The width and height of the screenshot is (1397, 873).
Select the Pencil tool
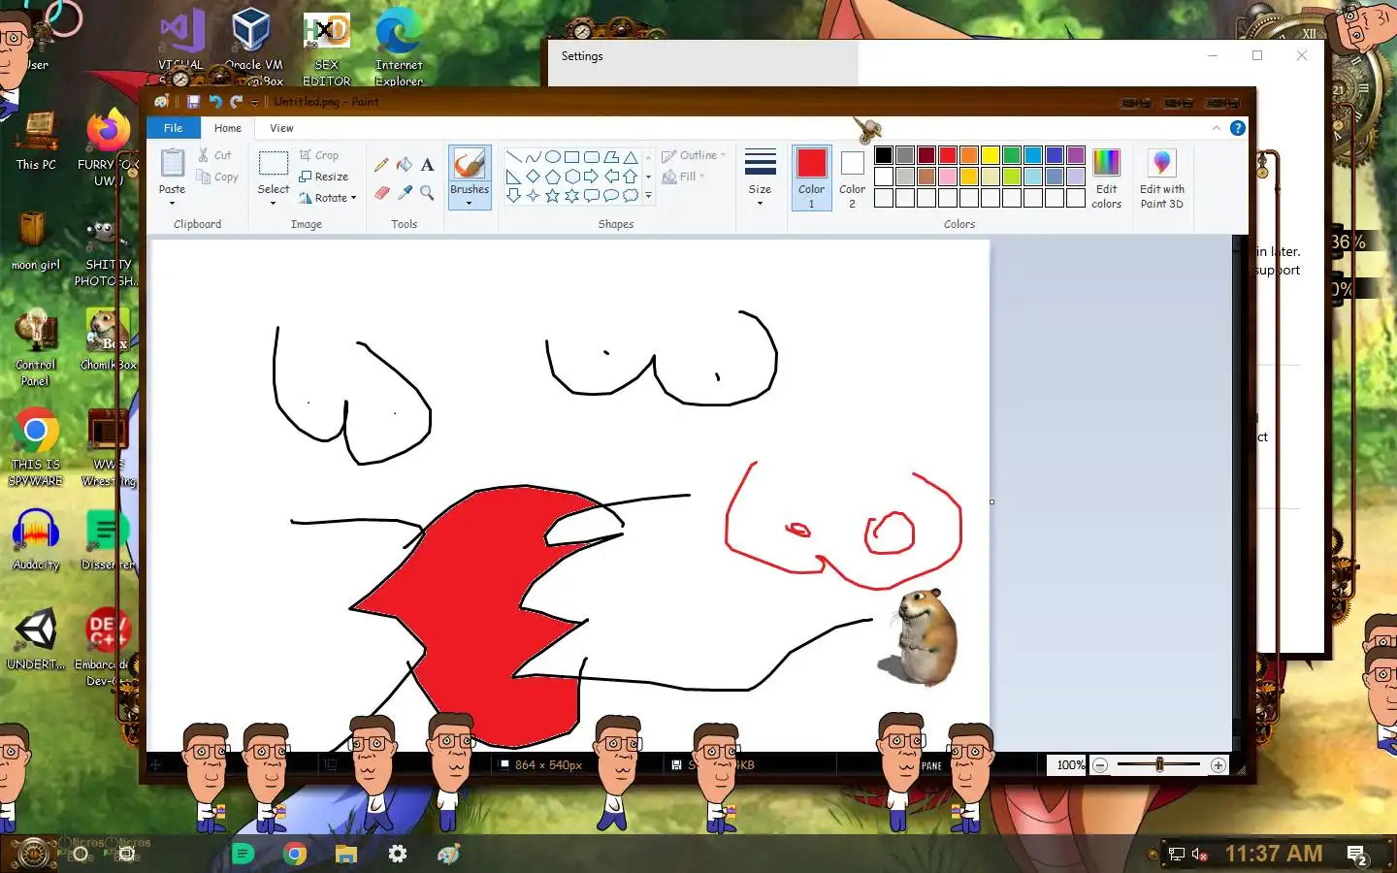(381, 165)
